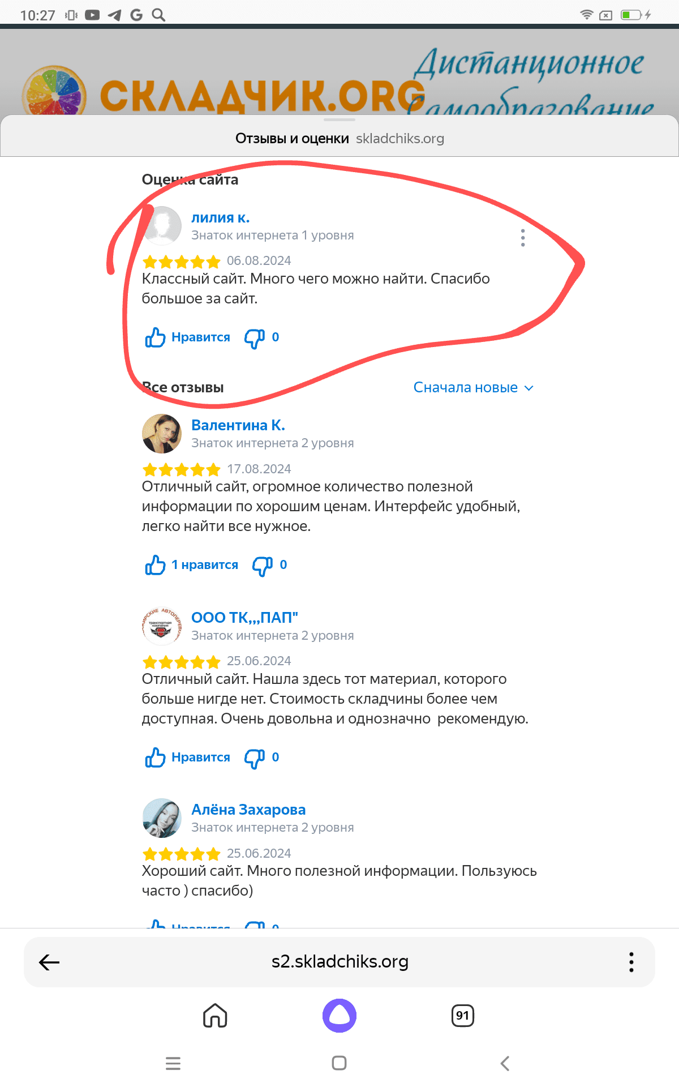Tap the Отзывы и оценки panel header
This screenshot has height=1087, width=679.
coord(339,139)
